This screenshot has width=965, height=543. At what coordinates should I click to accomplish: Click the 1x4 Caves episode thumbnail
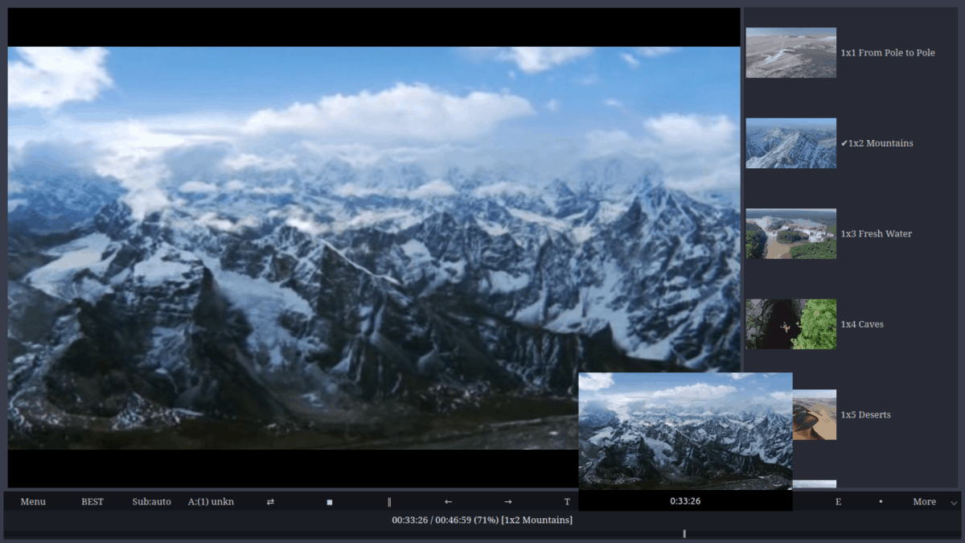point(790,324)
